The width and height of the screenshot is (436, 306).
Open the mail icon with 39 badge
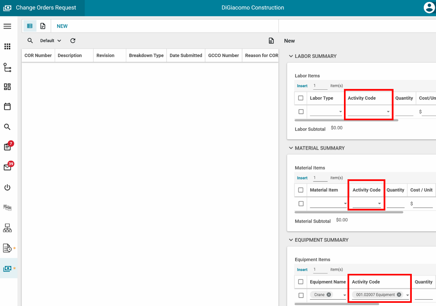point(7,167)
